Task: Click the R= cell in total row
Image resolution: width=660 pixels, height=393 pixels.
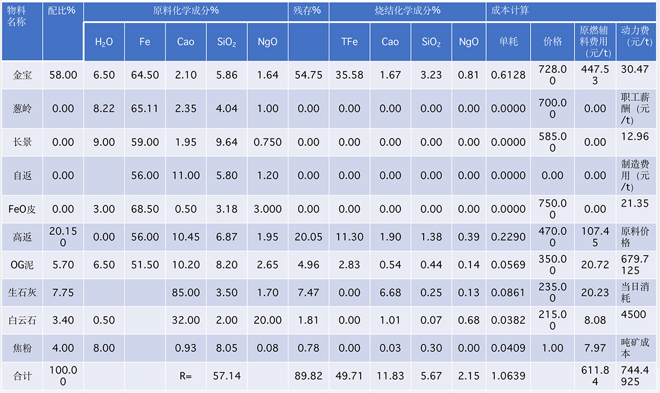Action: pyautogui.click(x=186, y=376)
